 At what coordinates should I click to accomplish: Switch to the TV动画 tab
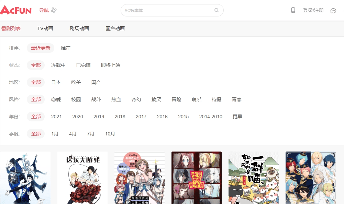(45, 28)
